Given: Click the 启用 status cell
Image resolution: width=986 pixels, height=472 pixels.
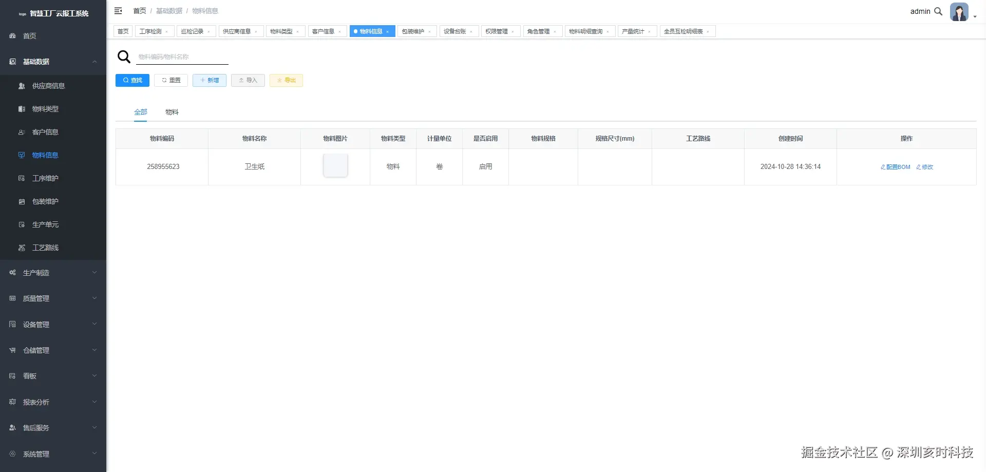Looking at the screenshot, I should pyautogui.click(x=486, y=167).
